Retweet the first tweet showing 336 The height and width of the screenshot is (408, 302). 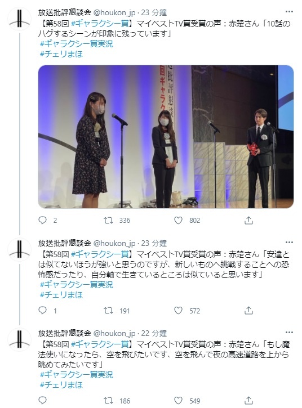108,221
